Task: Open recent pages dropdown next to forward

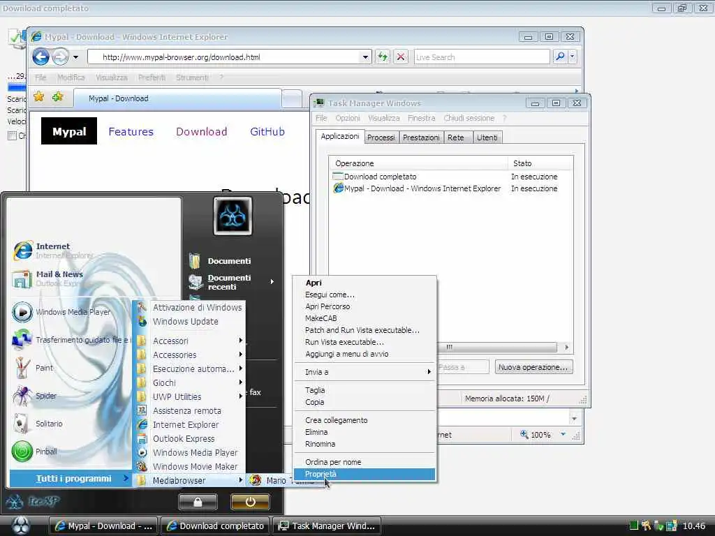Action: (x=75, y=57)
